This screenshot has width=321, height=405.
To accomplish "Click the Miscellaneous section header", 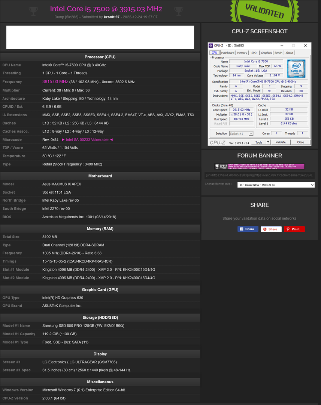I will pos(100,382).
